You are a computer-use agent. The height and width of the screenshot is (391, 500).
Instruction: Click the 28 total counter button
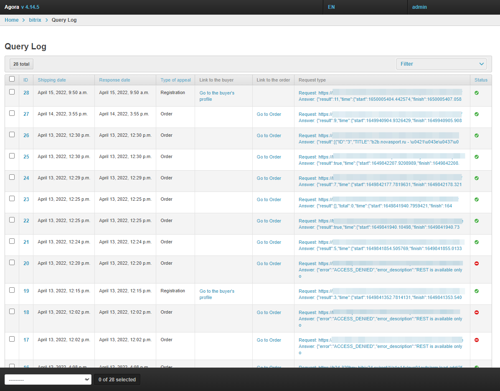click(x=21, y=64)
